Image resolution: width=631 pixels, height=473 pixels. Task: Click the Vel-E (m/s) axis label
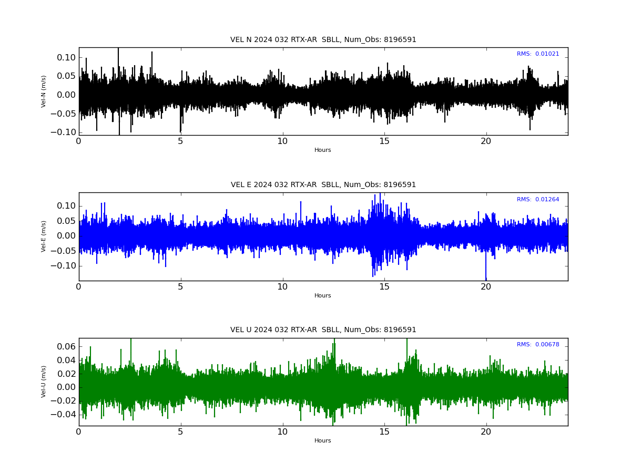coord(44,236)
